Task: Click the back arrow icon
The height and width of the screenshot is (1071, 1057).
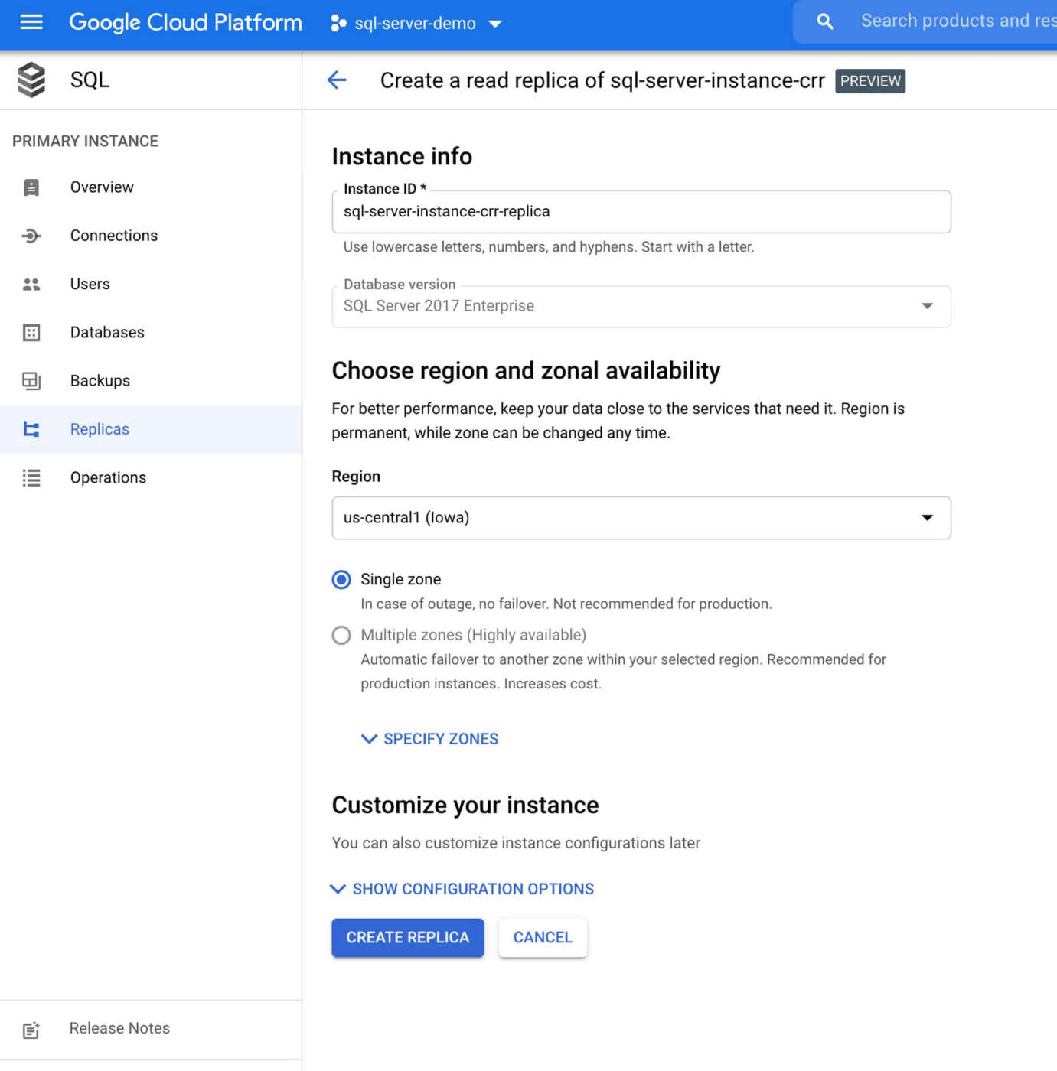Action: click(337, 80)
